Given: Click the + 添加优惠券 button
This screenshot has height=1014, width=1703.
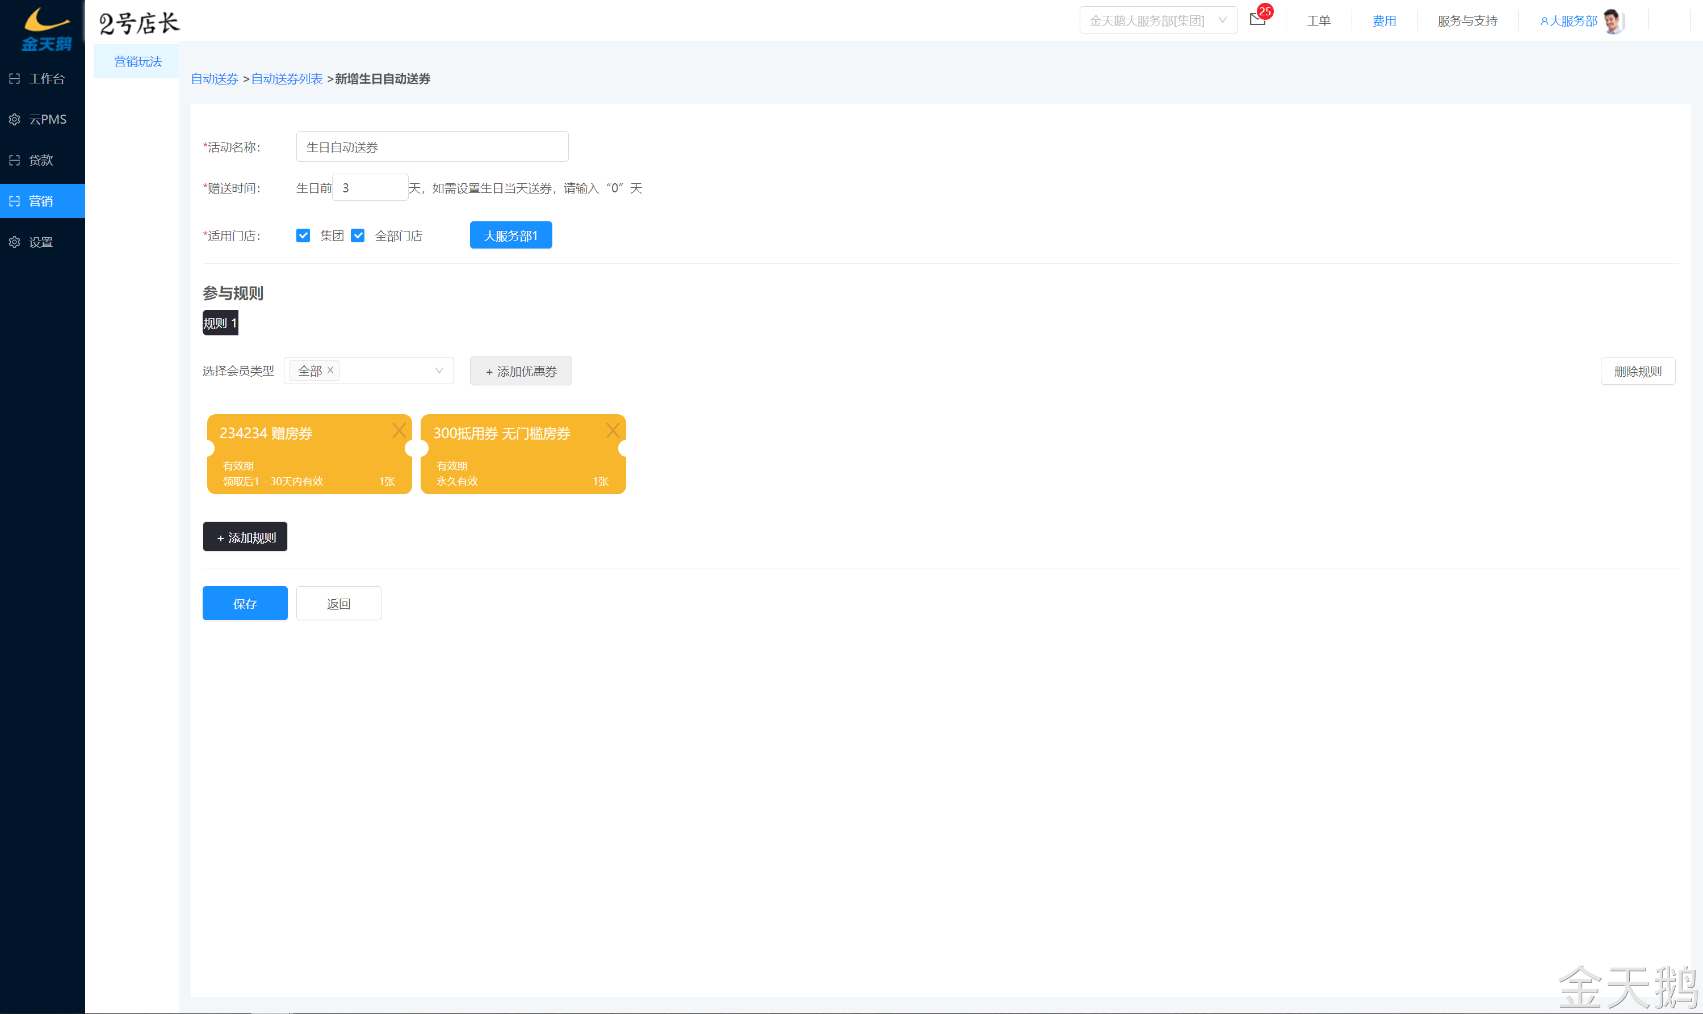Looking at the screenshot, I should coord(521,371).
